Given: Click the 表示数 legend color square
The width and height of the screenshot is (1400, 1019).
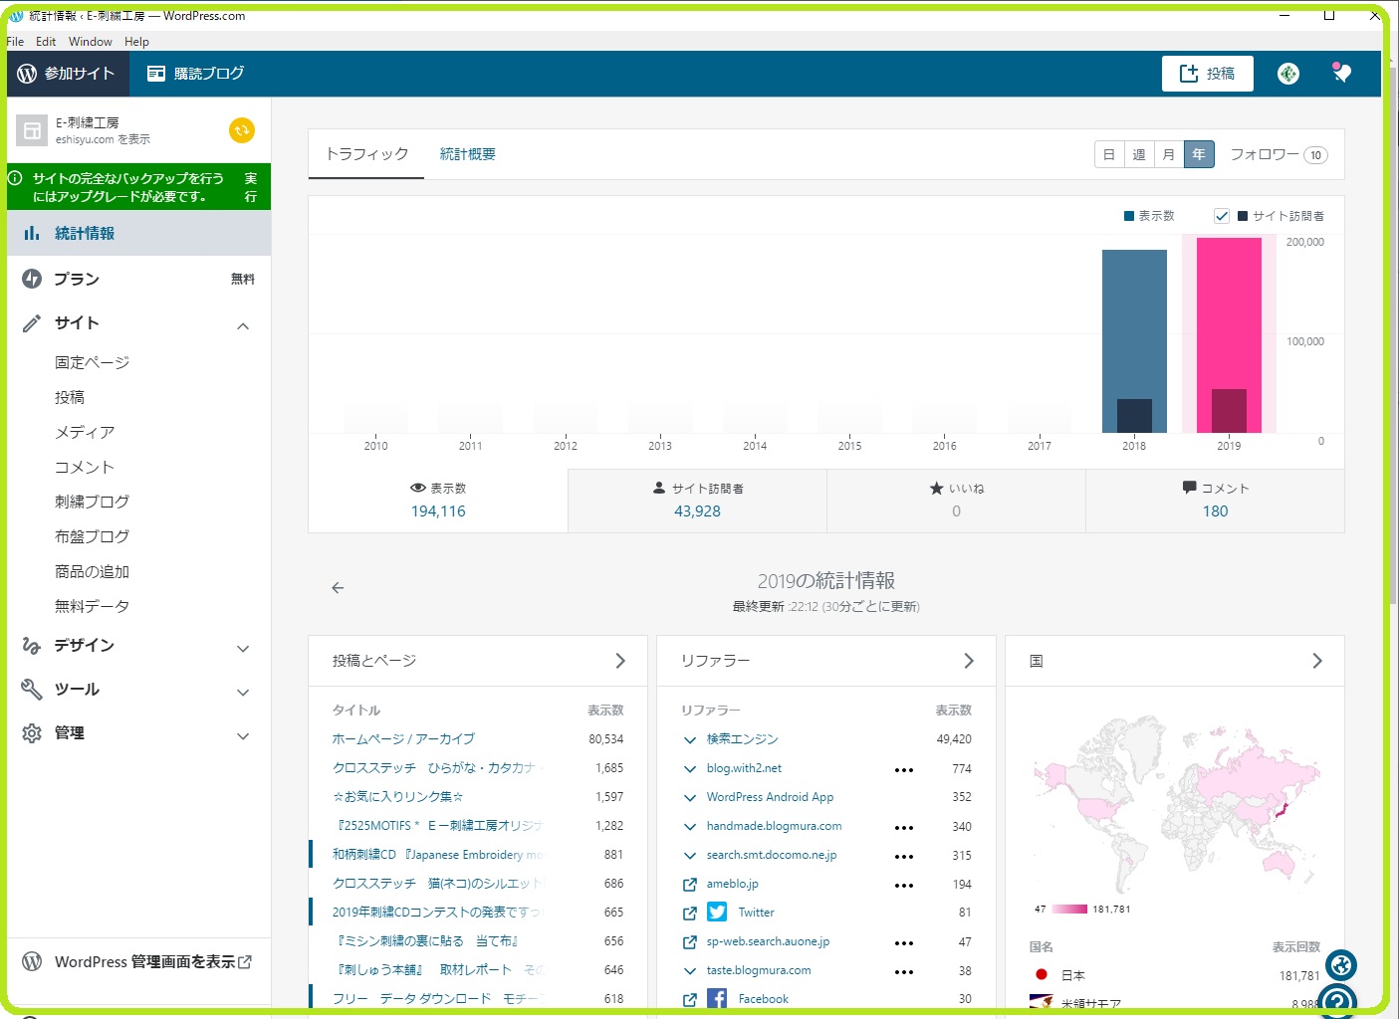Looking at the screenshot, I should pyautogui.click(x=1129, y=216).
